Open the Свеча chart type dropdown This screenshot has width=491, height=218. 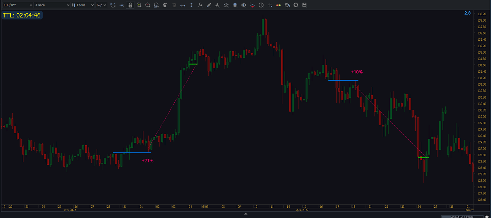83,5
